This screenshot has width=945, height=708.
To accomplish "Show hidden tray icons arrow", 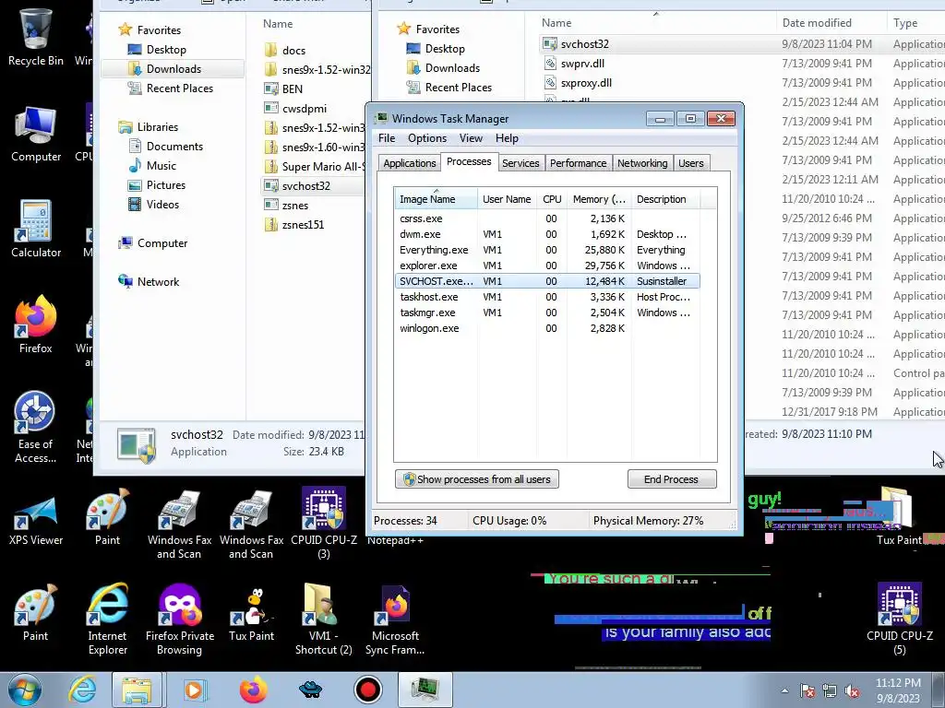I will point(784,691).
